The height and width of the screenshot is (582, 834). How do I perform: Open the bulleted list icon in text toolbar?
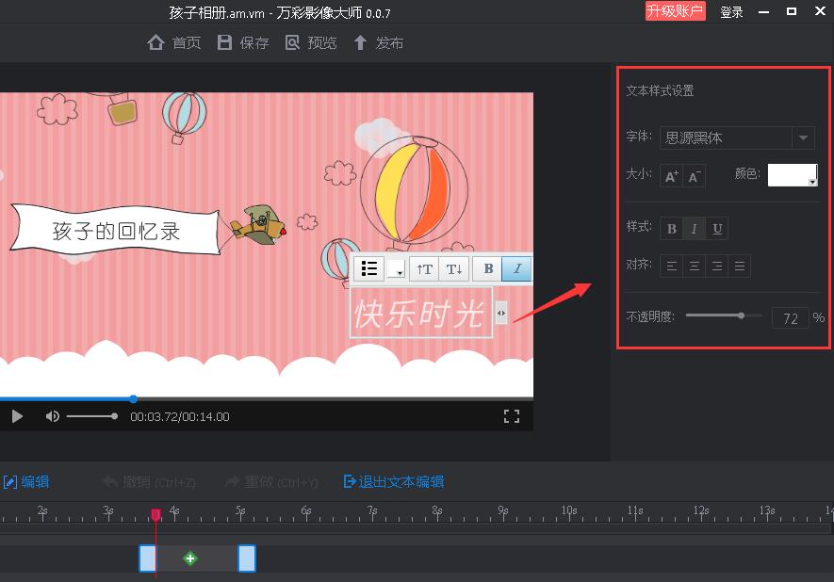pos(368,268)
